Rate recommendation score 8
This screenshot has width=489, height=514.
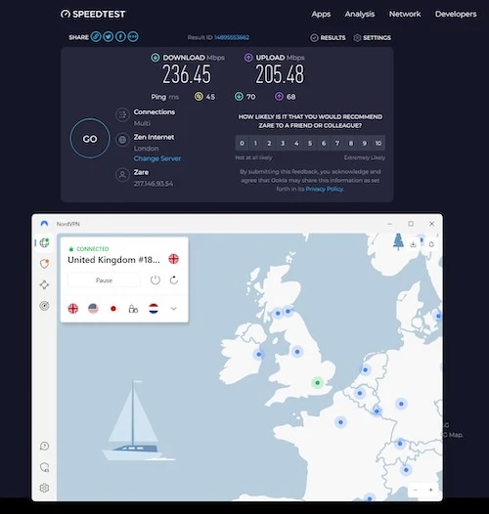(351, 144)
